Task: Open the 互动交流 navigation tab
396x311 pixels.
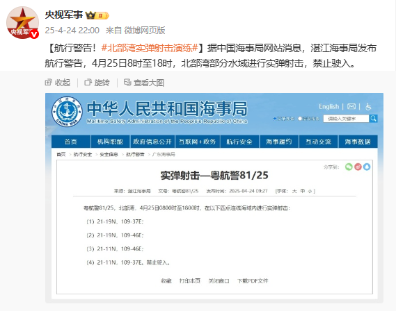Action: [x=319, y=142]
